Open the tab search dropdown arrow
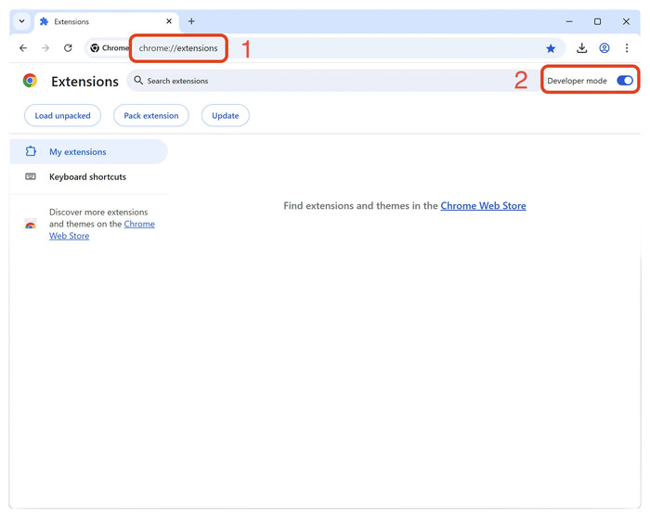This screenshot has width=650, height=518. (22, 21)
